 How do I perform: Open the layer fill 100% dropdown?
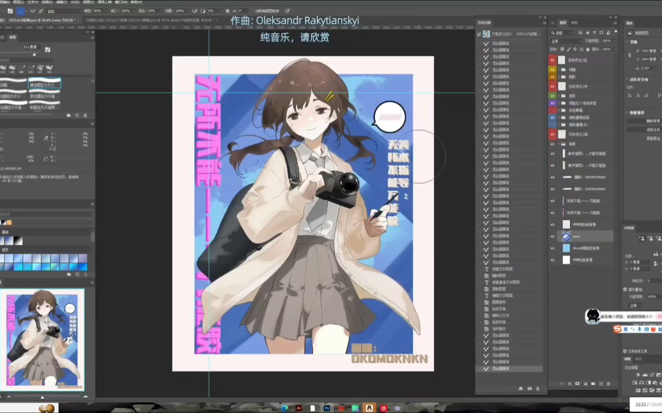click(615, 49)
